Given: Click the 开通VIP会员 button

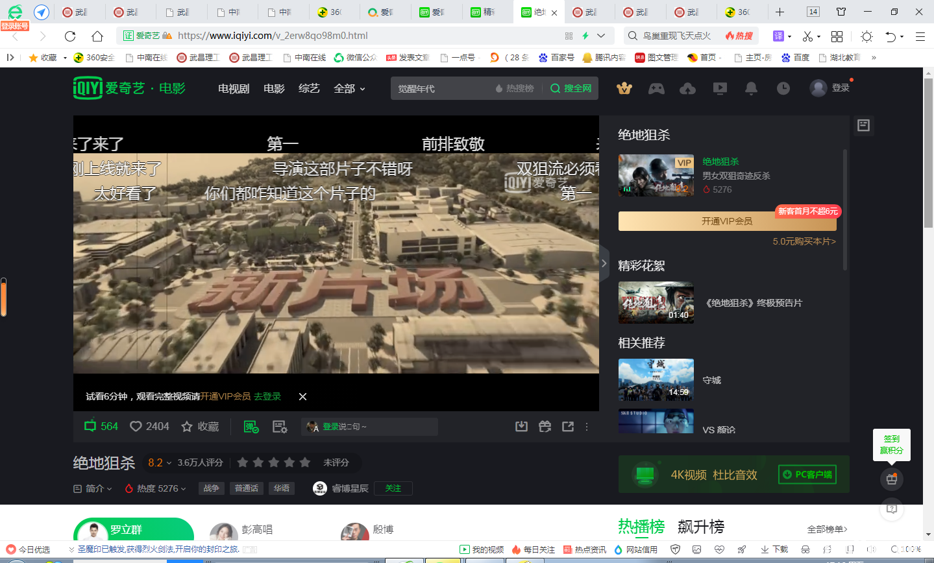Looking at the screenshot, I should click(x=727, y=221).
